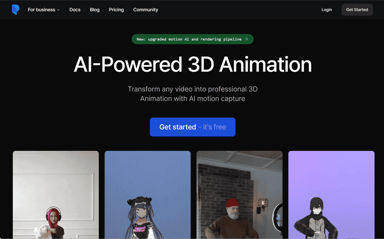Viewport: 384px width, 239px height.
Task: Go to the Blog section
Action: [x=95, y=10]
